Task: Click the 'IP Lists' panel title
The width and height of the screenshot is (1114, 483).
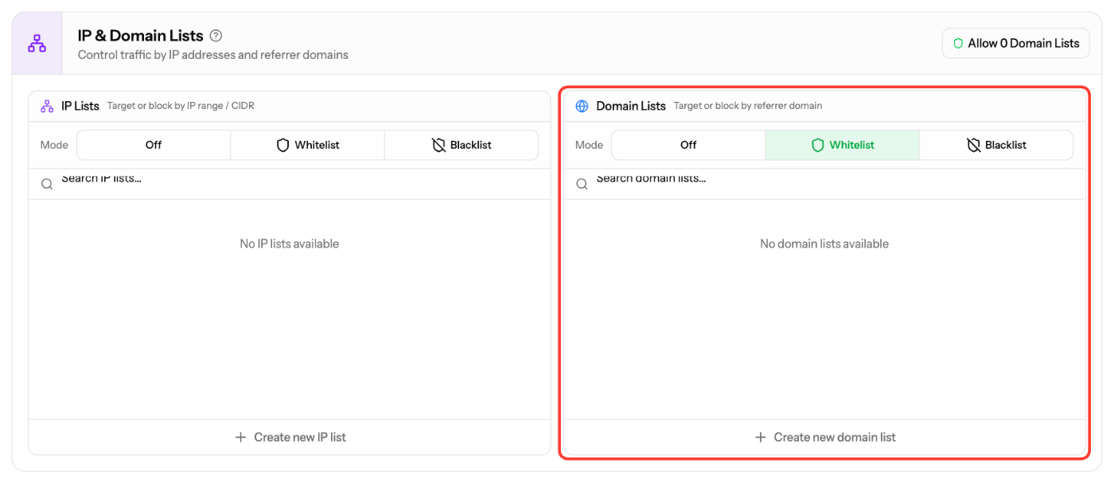Action: pyautogui.click(x=80, y=106)
